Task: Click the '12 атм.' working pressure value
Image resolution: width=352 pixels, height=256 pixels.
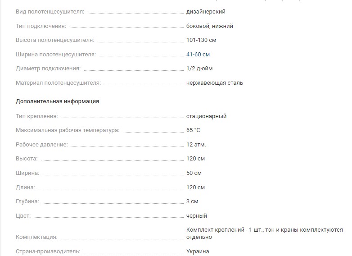Action: 196,145
